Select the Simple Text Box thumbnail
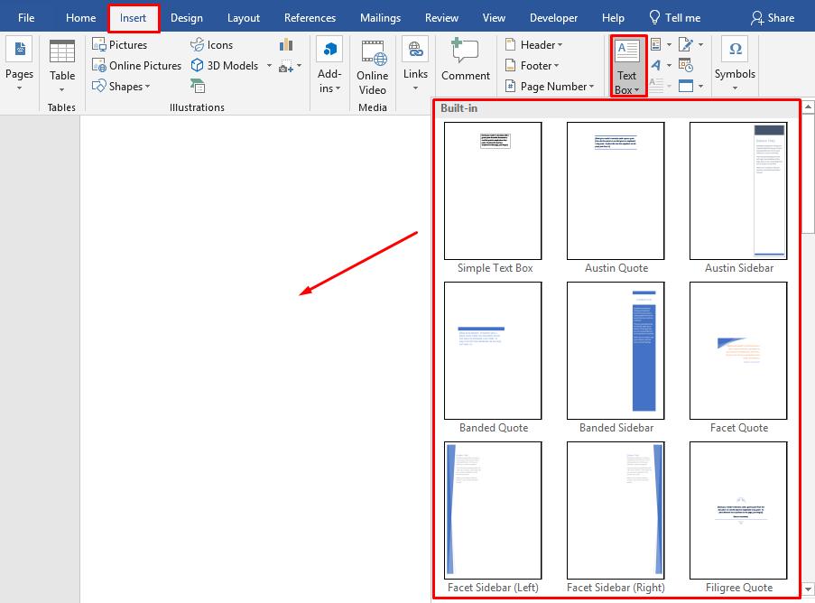 coord(494,191)
